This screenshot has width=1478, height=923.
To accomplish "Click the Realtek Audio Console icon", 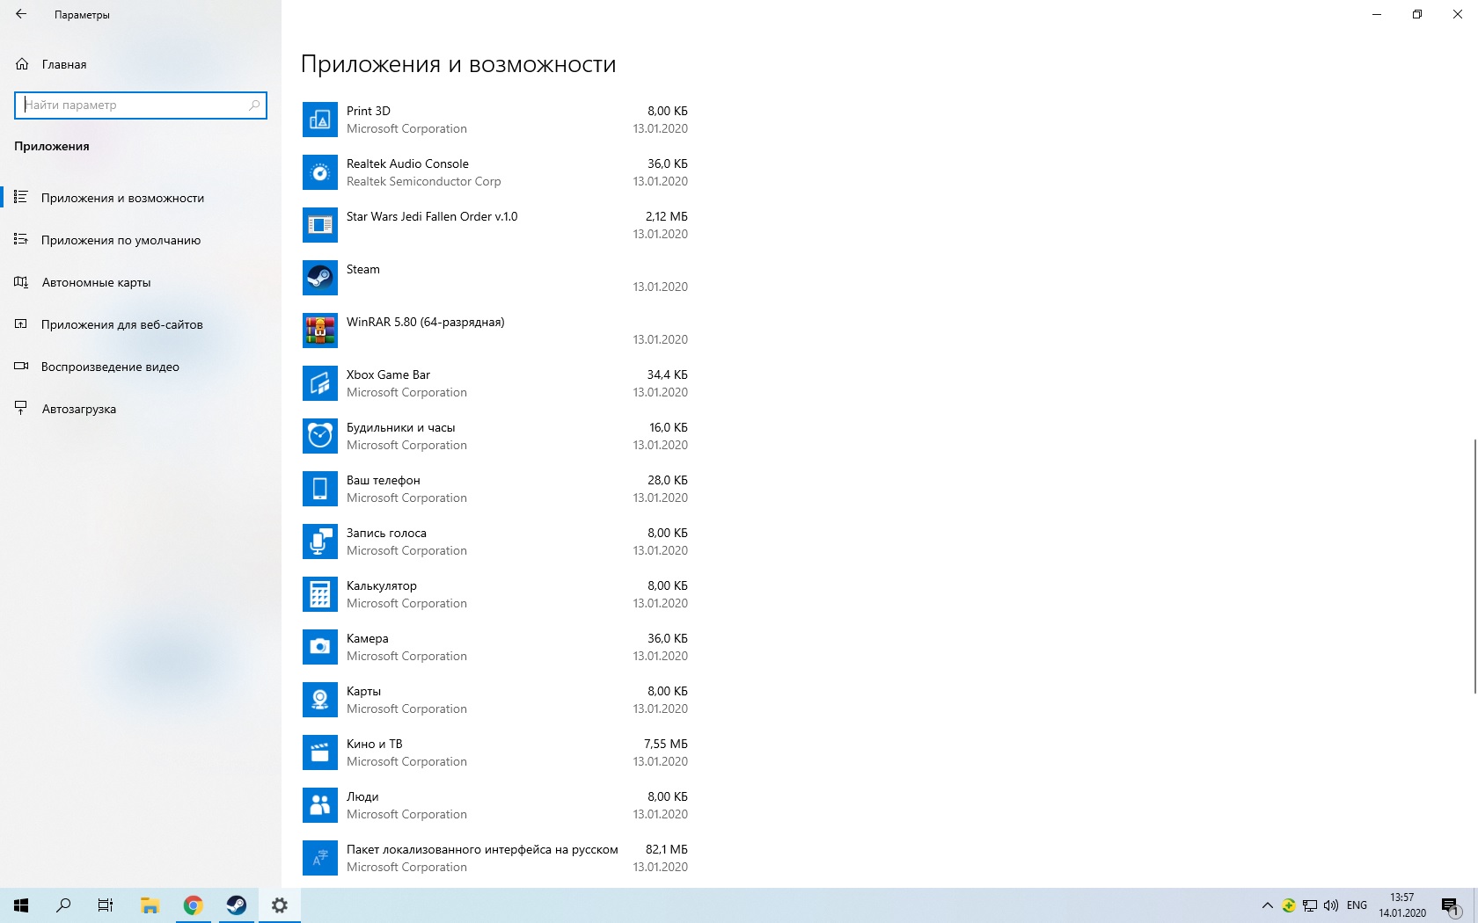I will (320, 172).
